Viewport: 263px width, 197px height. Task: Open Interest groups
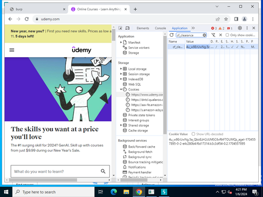(138, 120)
